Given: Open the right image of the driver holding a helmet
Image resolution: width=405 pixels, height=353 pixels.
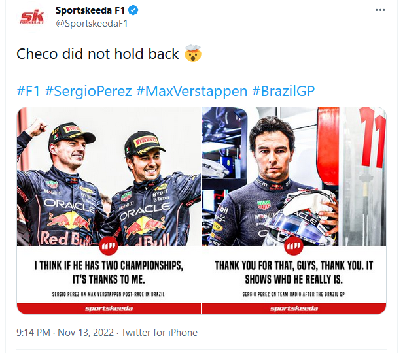Looking at the screenshot, I should (x=294, y=176).
